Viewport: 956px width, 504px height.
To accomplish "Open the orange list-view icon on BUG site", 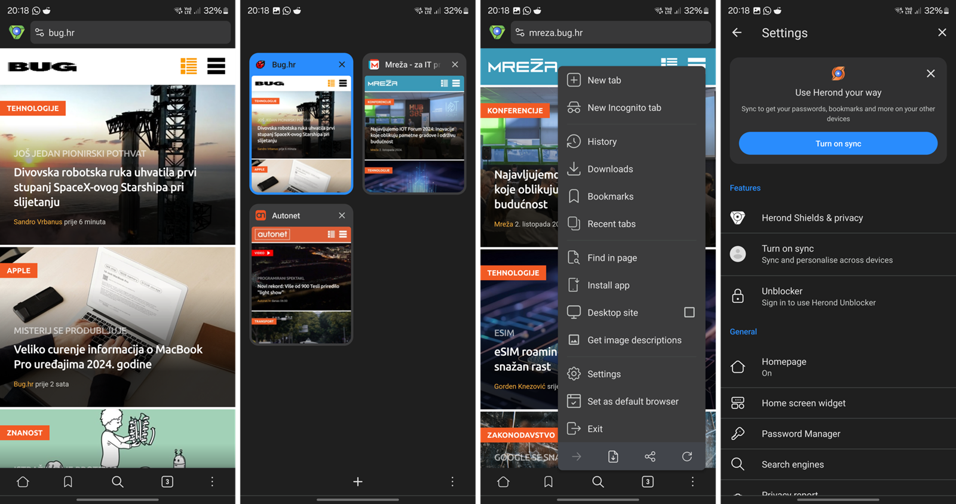I will [x=189, y=66].
